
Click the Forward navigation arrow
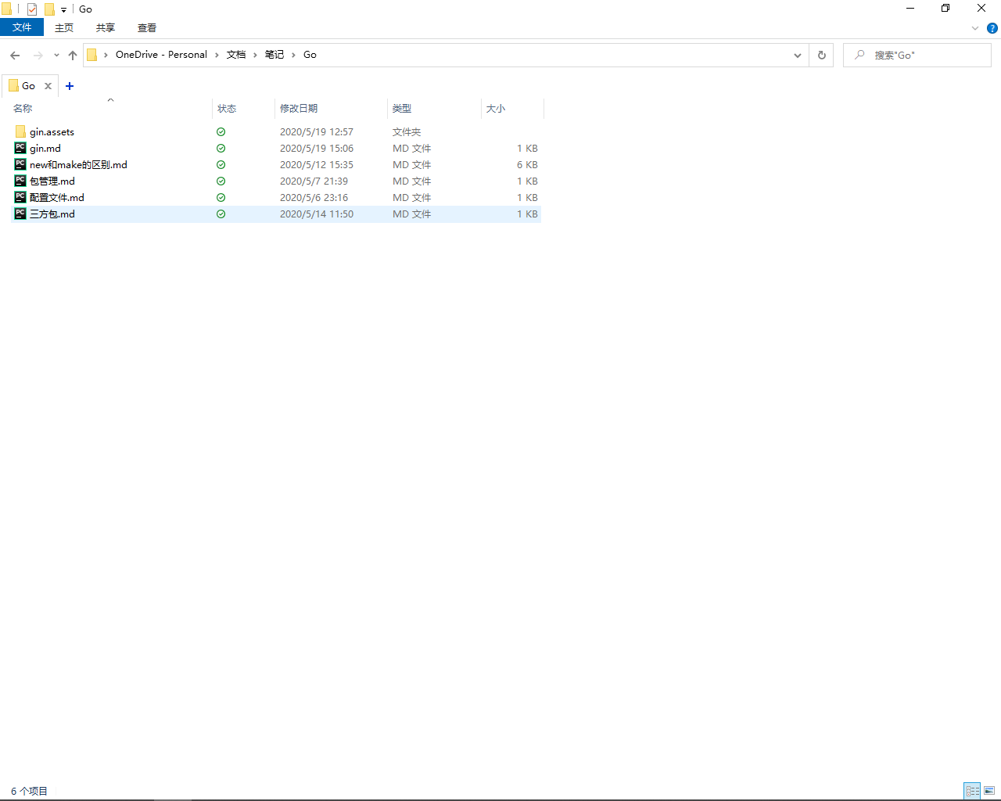pyautogui.click(x=38, y=55)
